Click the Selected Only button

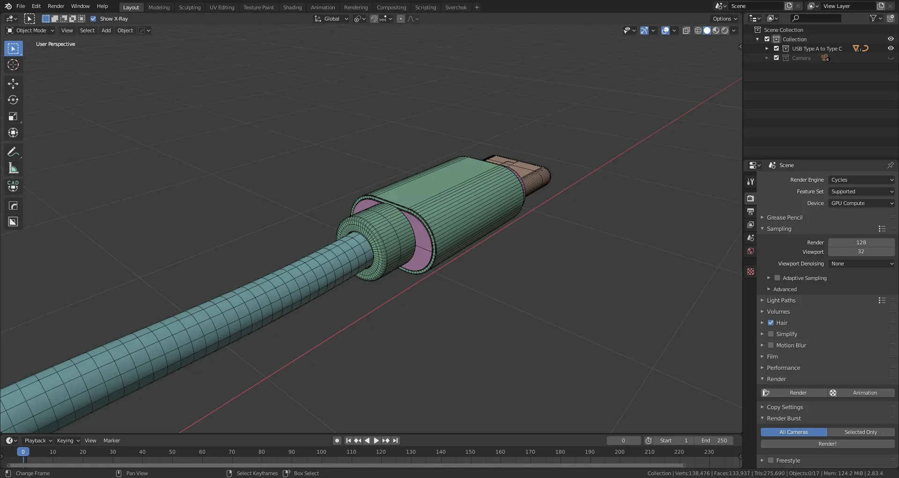[861, 432]
